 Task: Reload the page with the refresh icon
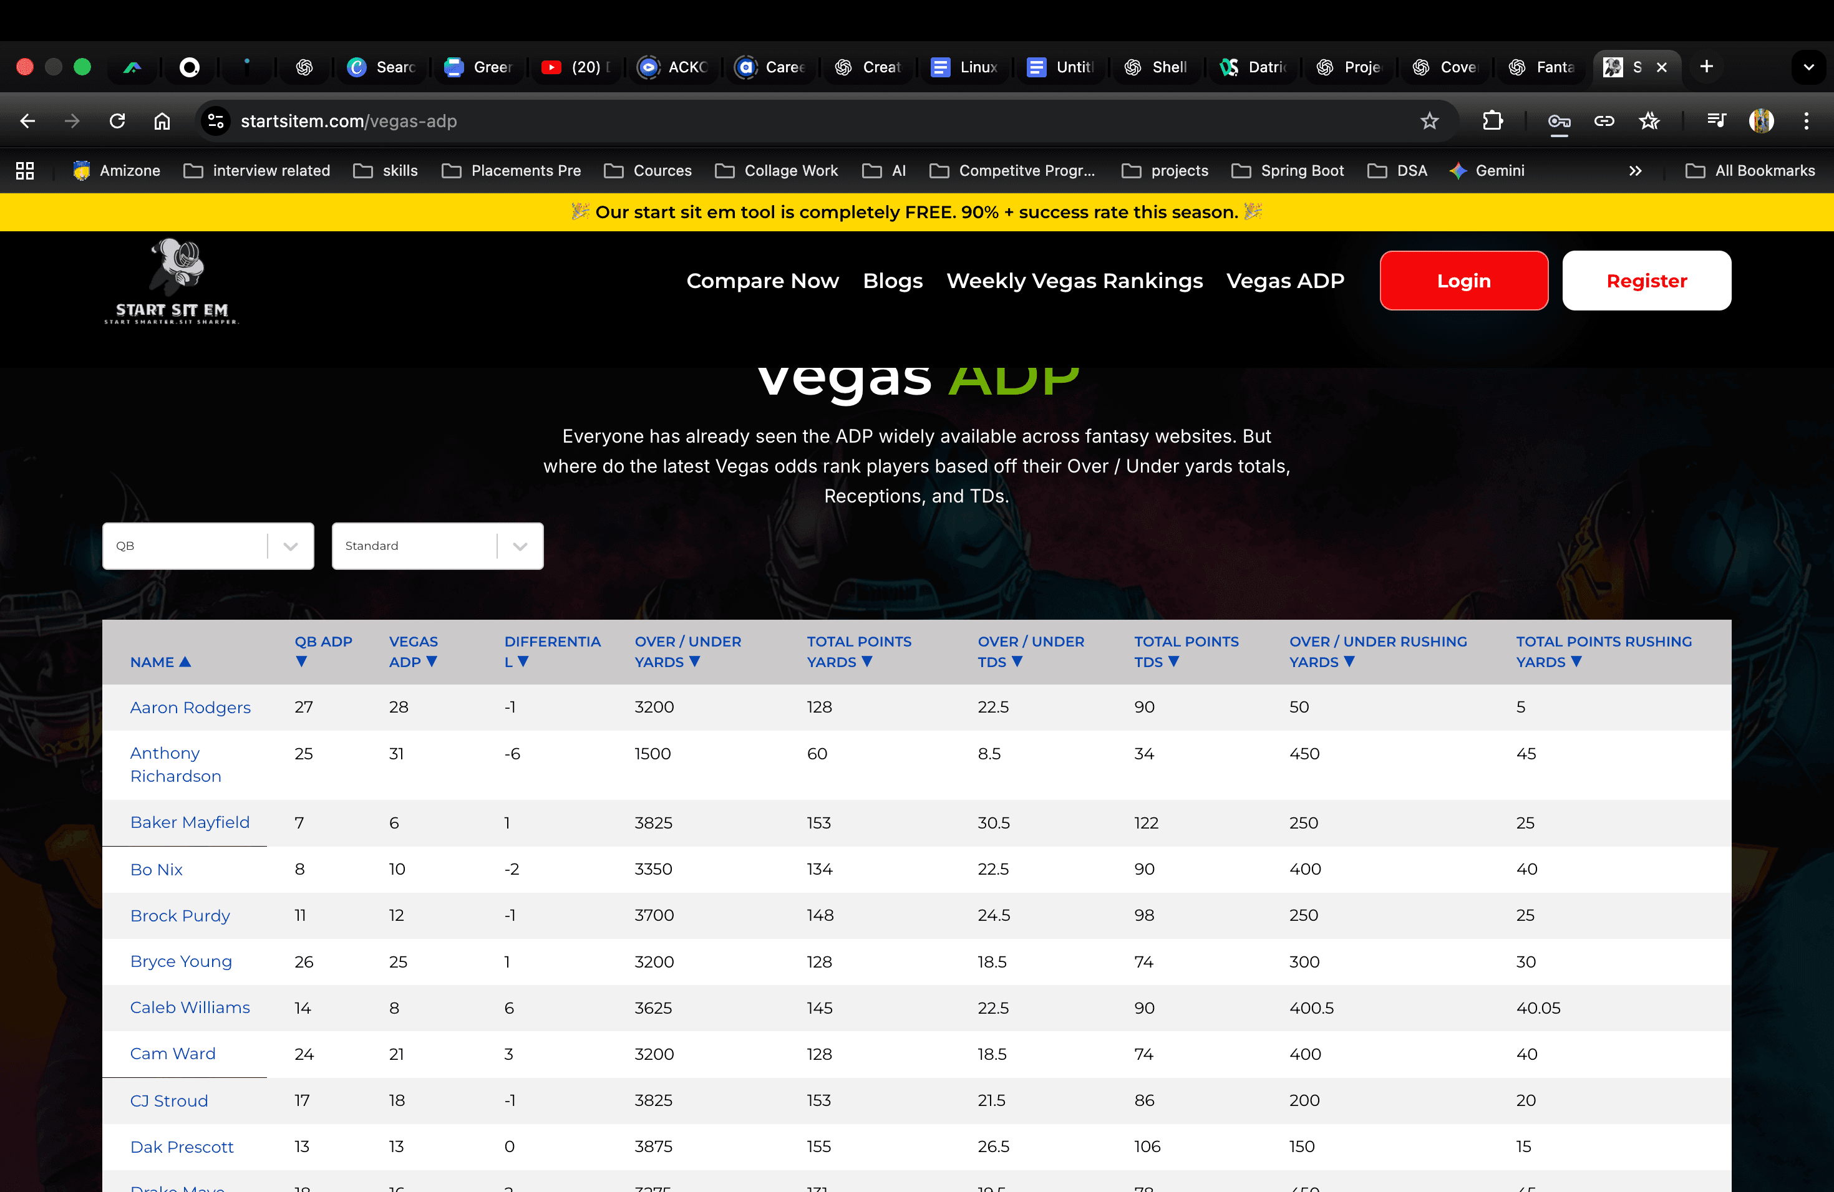point(117,121)
